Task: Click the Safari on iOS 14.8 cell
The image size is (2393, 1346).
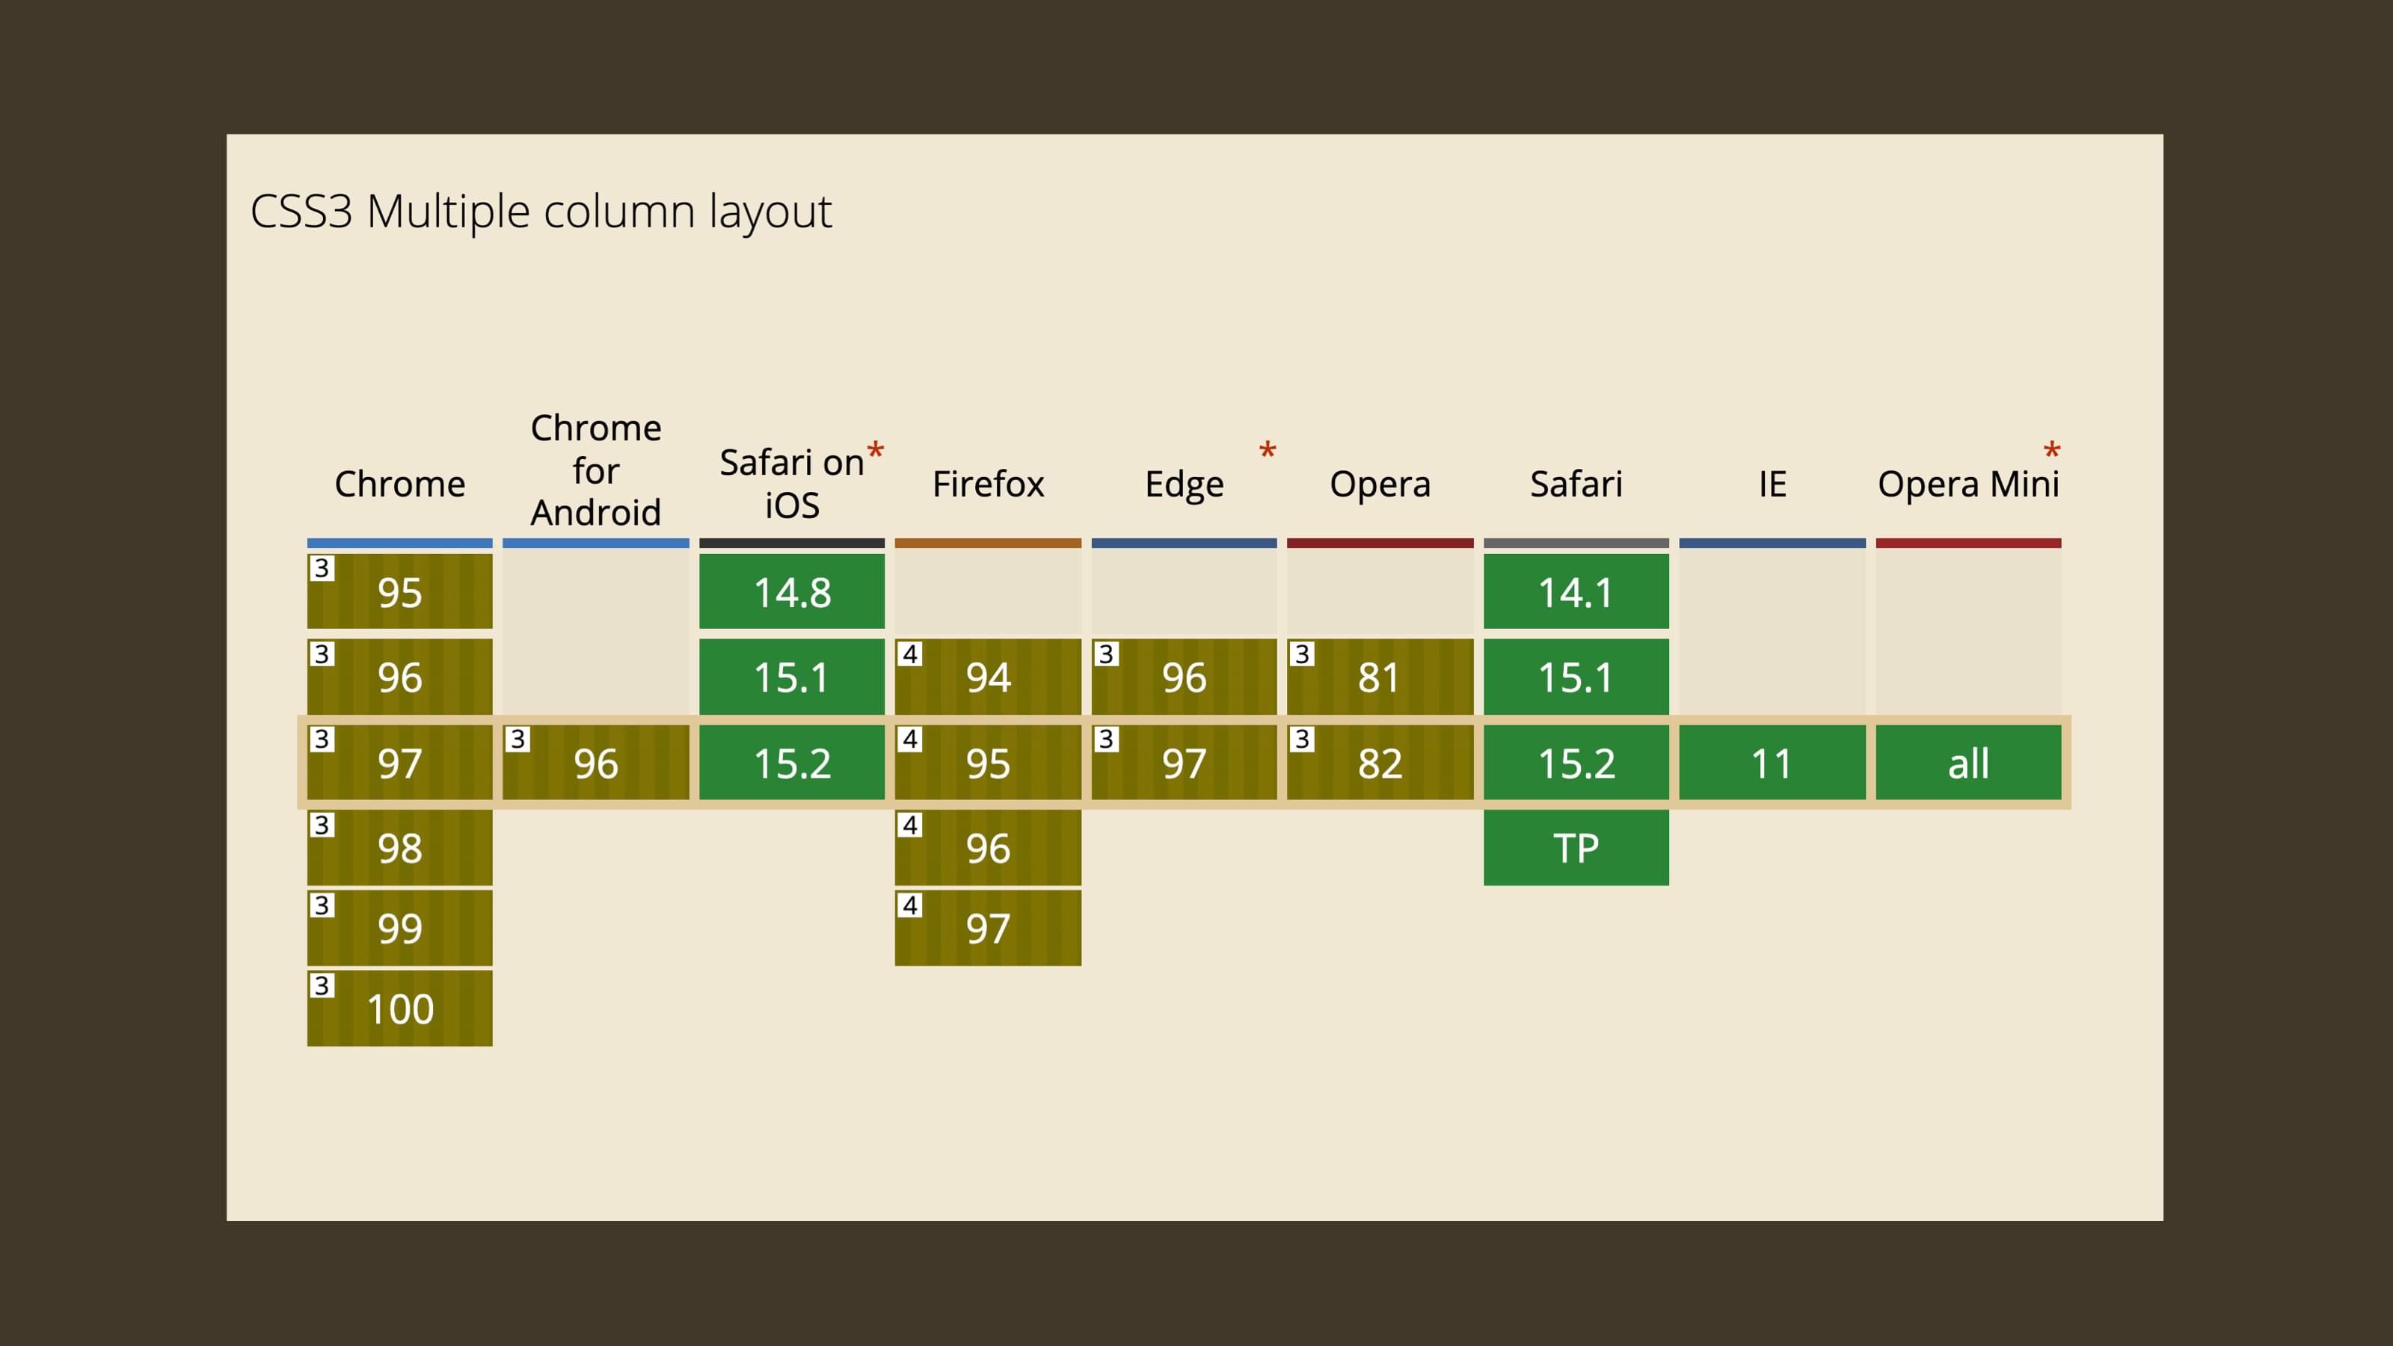Action: tap(791, 591)
